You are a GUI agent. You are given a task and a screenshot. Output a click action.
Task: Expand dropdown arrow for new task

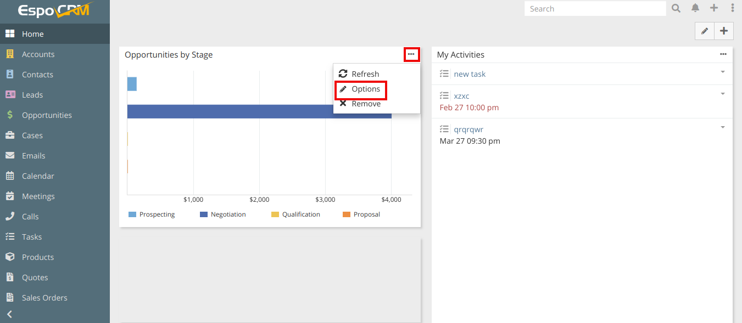(723, 72)
